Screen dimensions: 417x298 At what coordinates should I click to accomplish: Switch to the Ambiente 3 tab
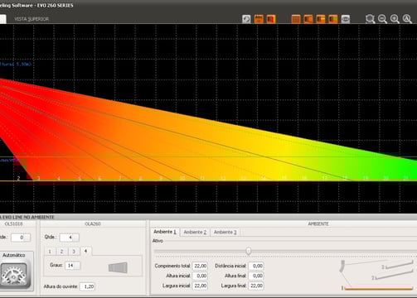coord(225,232)
